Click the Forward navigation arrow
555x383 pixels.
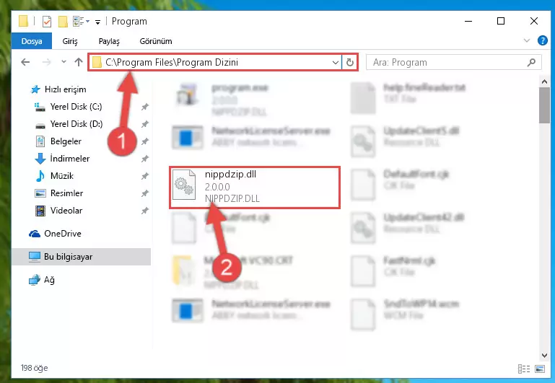(46, 62)
